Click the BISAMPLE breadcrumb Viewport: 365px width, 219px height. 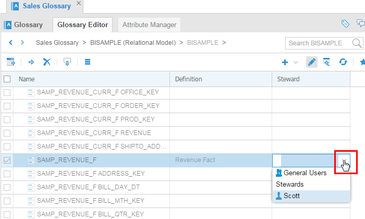[202, 43]
